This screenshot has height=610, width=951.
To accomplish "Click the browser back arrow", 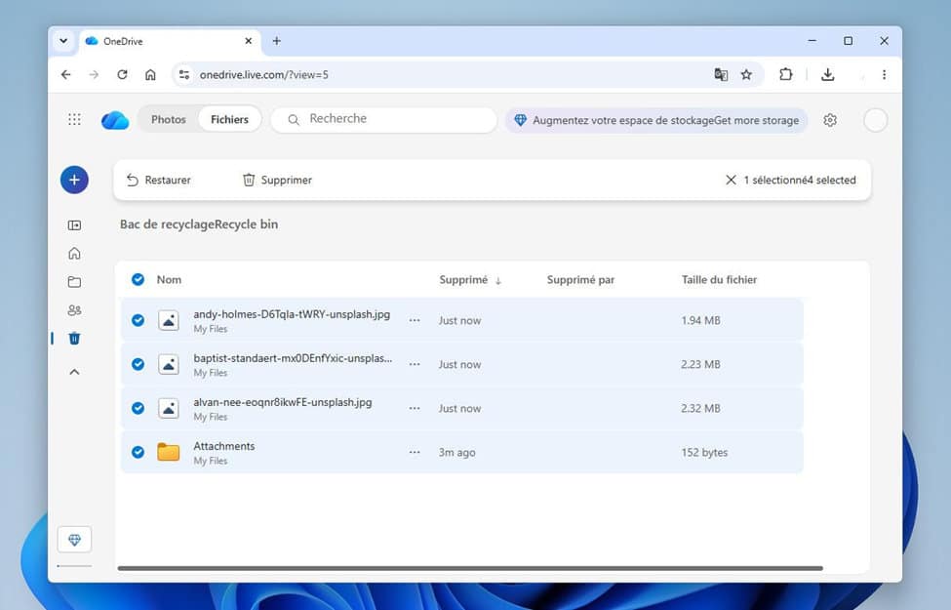I will tap(65, 74).
